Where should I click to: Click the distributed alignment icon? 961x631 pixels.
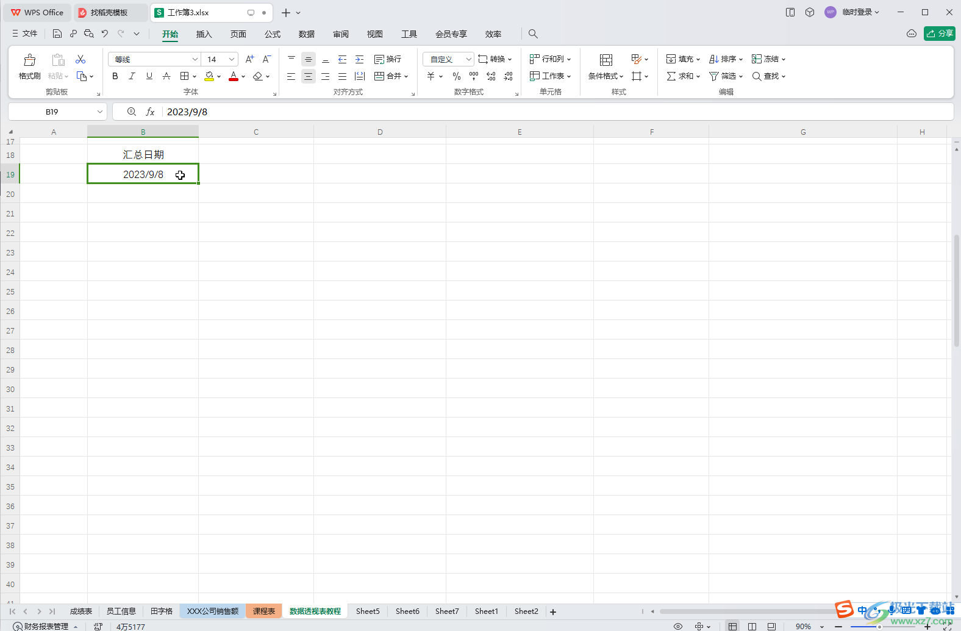pos(360,76)
